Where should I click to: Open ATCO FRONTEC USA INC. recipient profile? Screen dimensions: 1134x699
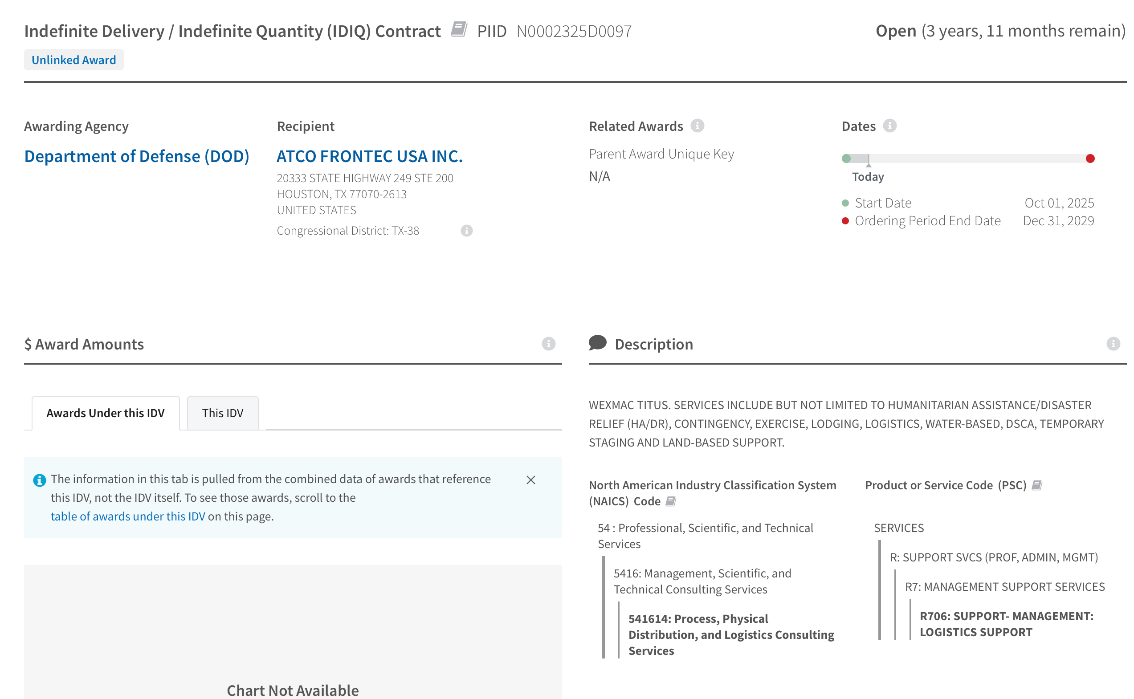[x=369, y=156]
